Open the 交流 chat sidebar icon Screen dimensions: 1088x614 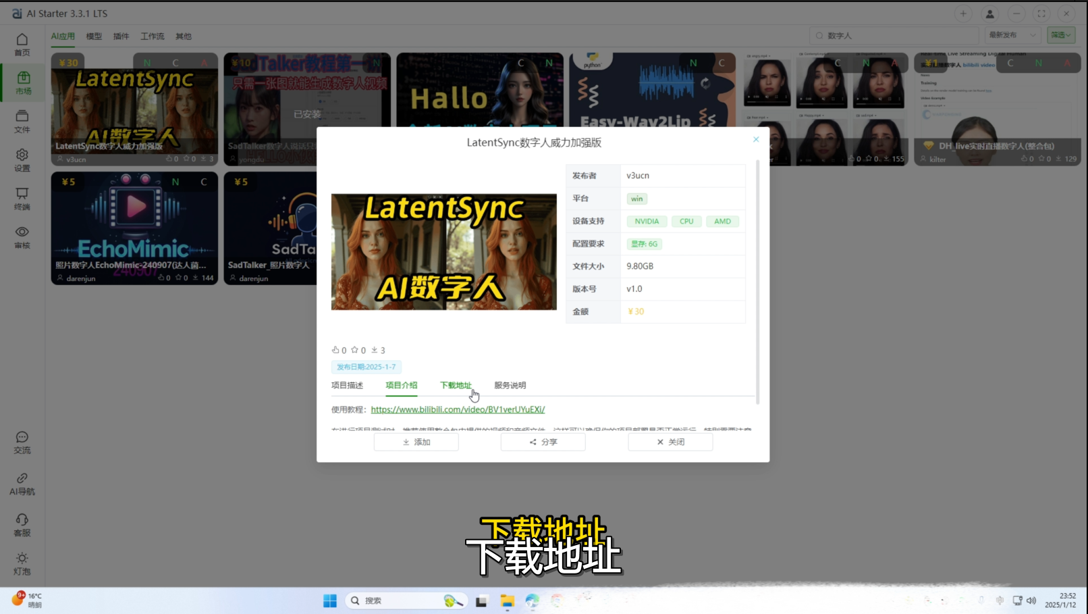tap(22, 442)
